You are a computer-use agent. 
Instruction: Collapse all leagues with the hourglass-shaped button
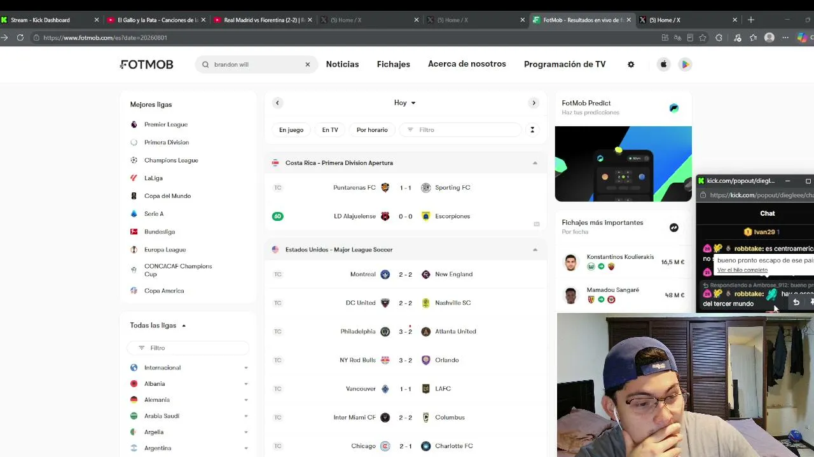(x=532, y=130)
